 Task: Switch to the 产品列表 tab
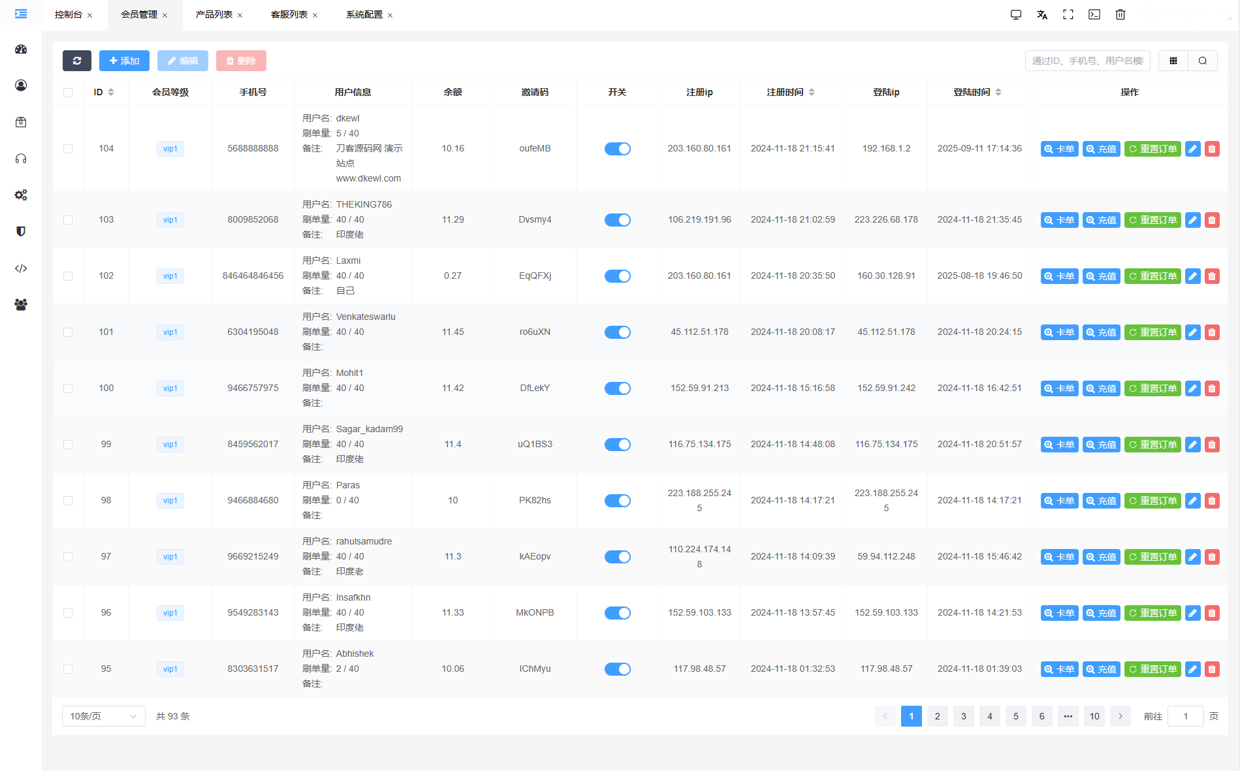point(214,14)
